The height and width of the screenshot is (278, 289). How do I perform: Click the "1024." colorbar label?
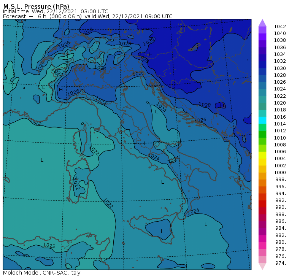coord(281,89)
